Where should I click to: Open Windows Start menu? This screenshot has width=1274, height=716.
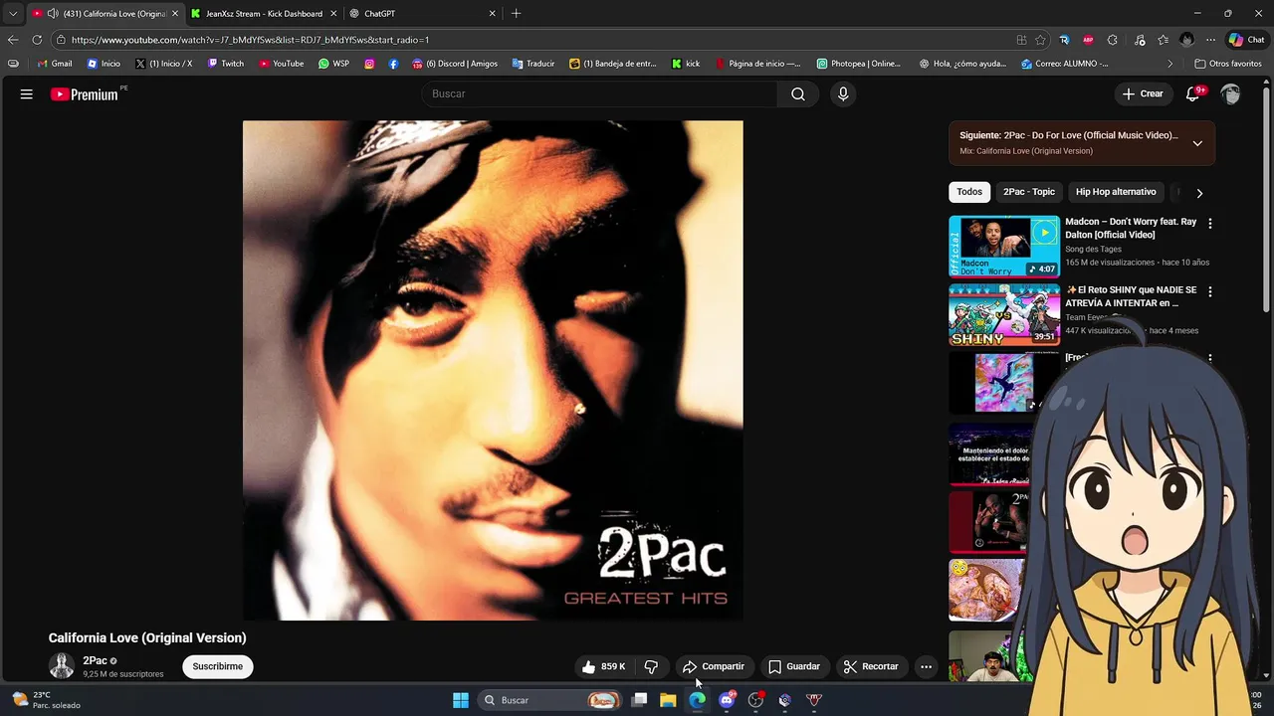[x=461, y=700]
